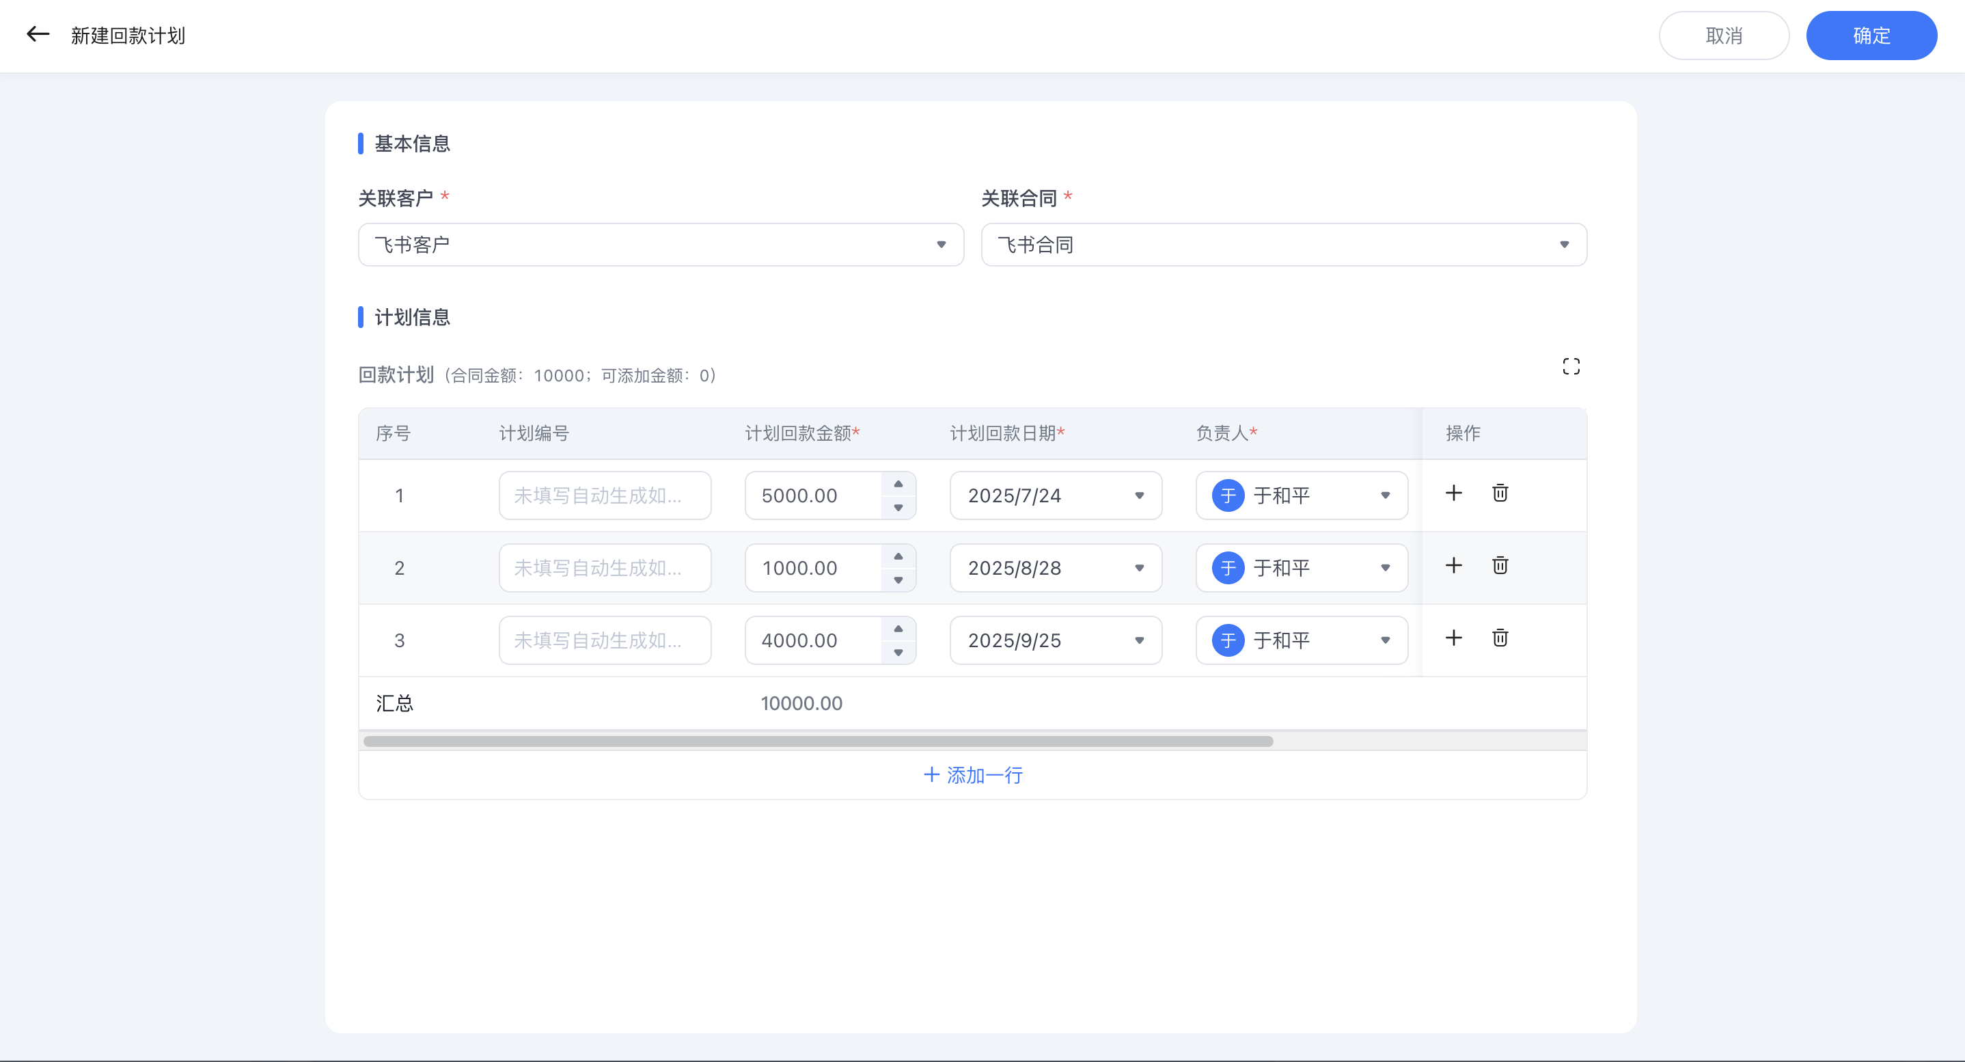The width and height of the screenshot is (1965, 1062).
Task: Delete row 2 using the trash icon
Action: click(1500, 565)
